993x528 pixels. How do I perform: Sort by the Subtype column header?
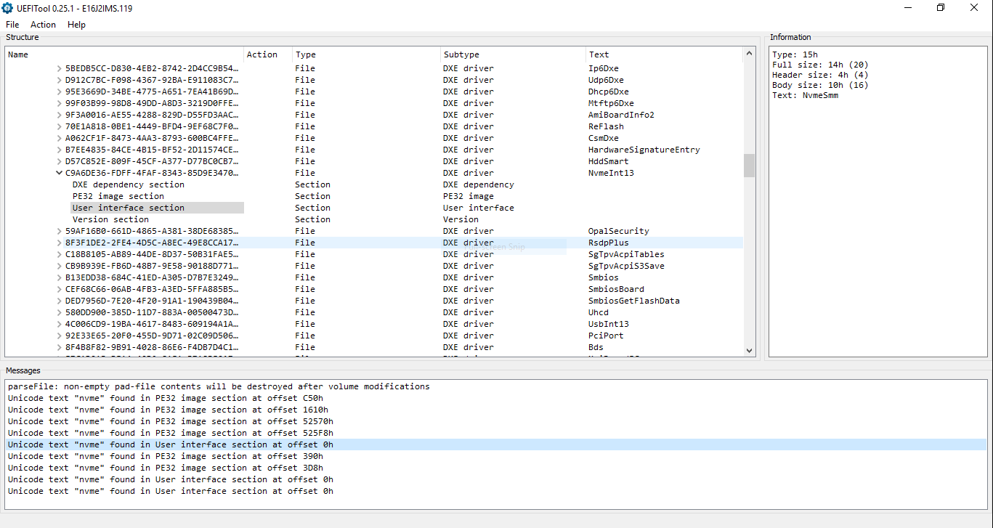(513, 54)
